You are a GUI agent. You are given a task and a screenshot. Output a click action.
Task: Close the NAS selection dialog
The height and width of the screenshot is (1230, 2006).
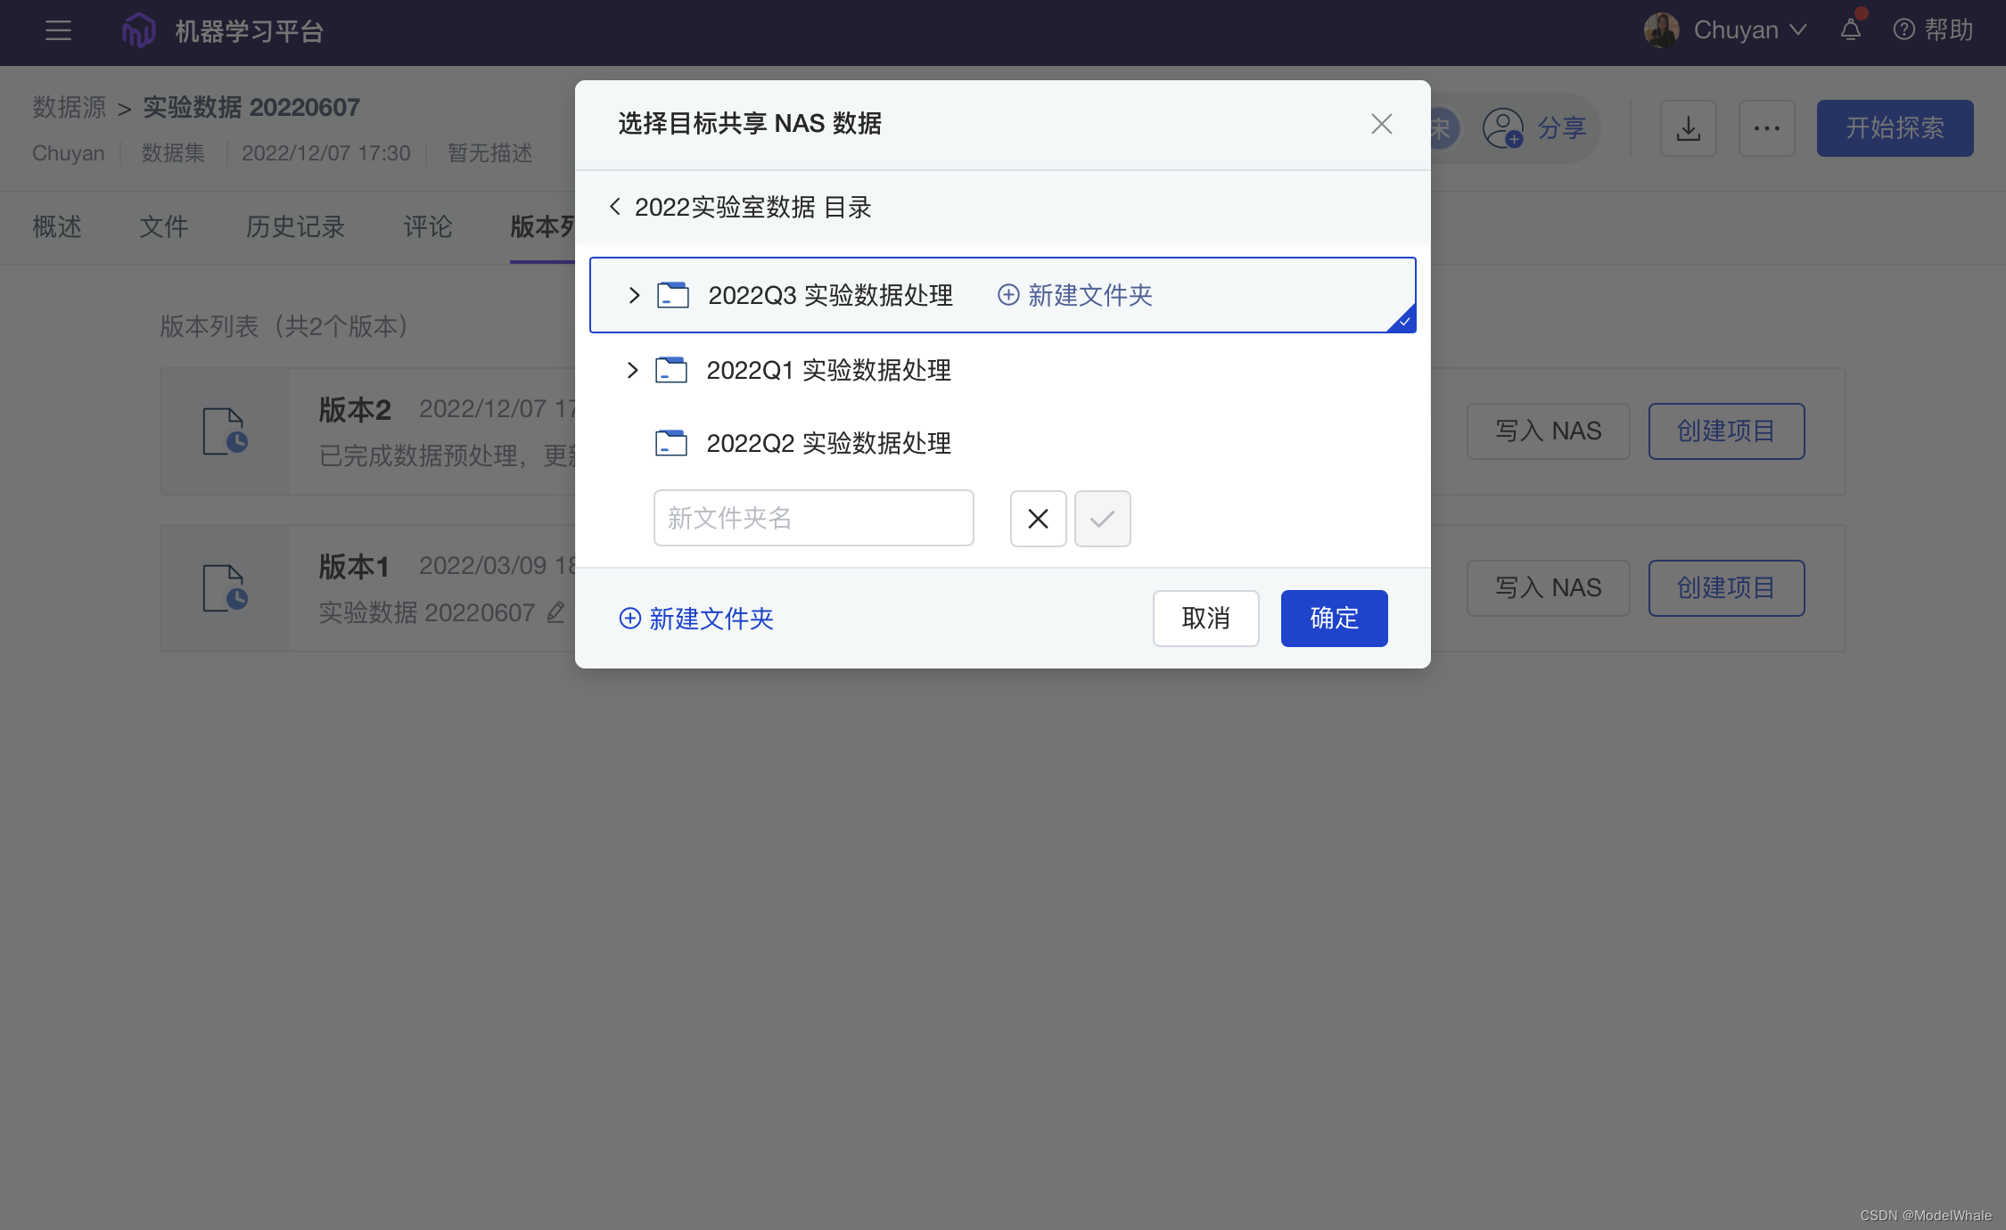click(x=1381, y=124)
